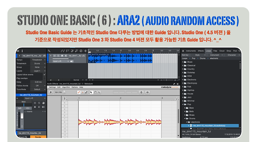Switch to browser Cloud tab
Viewport: 256px width, 142px height.
pos(222,51)
